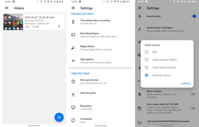Tap the CONTROL SETTINGS header
Image resolution: width=199 pixels, height=127 pixels.
[82, 14]
